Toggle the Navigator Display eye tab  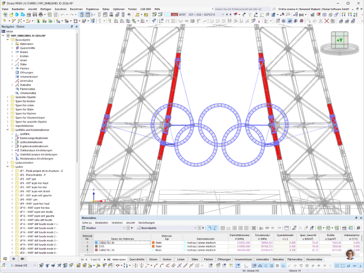point(14,259)
